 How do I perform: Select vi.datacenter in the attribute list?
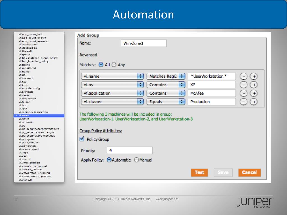tap(27, 99)
